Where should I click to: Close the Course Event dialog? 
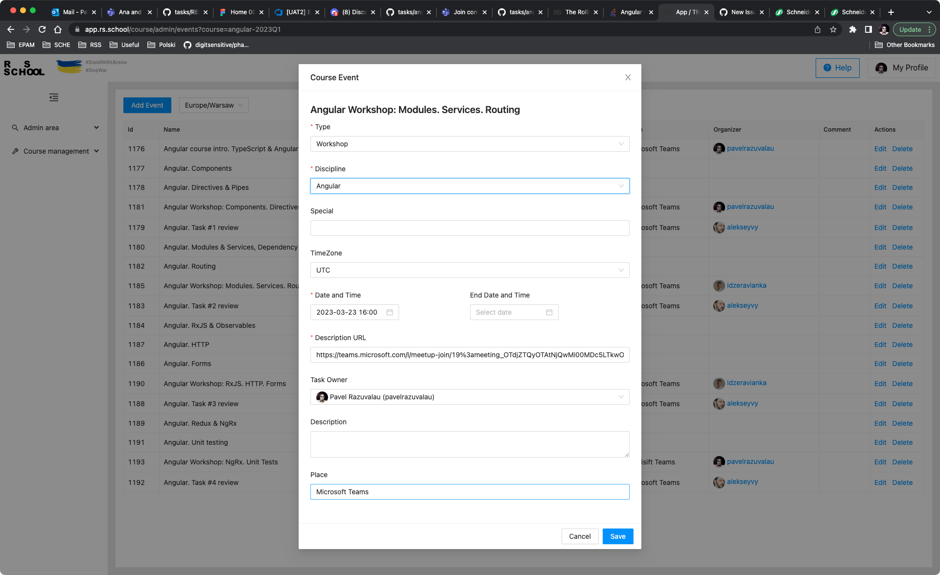[628, 77]
